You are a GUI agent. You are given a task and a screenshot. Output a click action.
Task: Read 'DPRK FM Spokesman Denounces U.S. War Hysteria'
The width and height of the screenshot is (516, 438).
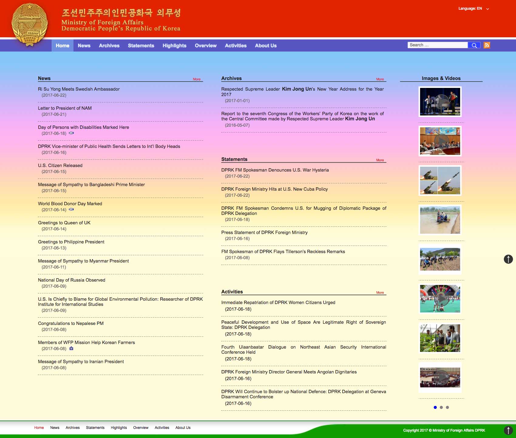point(275,170)
